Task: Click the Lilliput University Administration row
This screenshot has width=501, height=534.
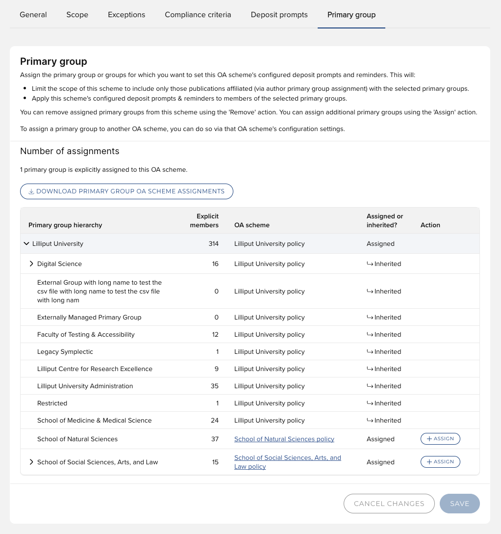Action: [x=85, y=386]
